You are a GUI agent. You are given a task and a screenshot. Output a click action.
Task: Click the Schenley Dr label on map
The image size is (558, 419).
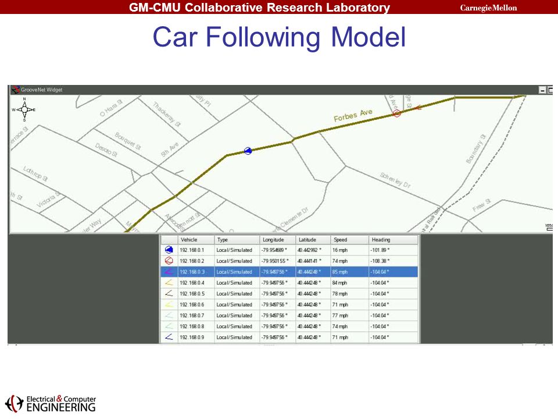pos(395,180)
